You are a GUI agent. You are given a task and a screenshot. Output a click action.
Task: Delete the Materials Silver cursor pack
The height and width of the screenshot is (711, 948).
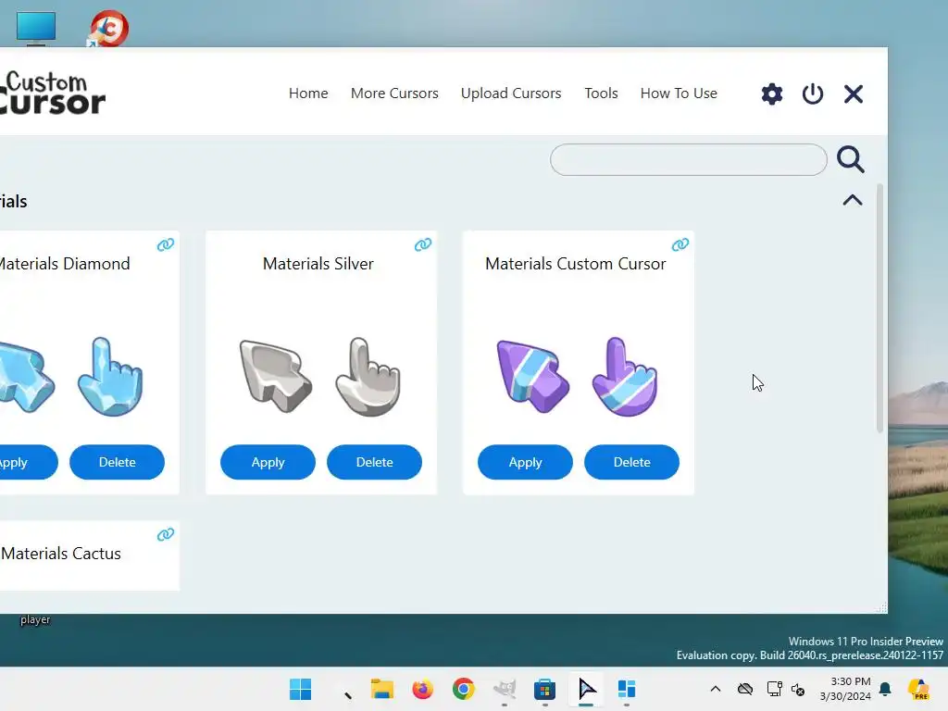(374, 462)
